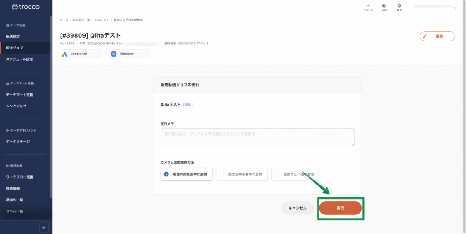This screenshot has width=466, height=234.
Task: Collapse sidebar with double chevron icon
Action: 44,227
